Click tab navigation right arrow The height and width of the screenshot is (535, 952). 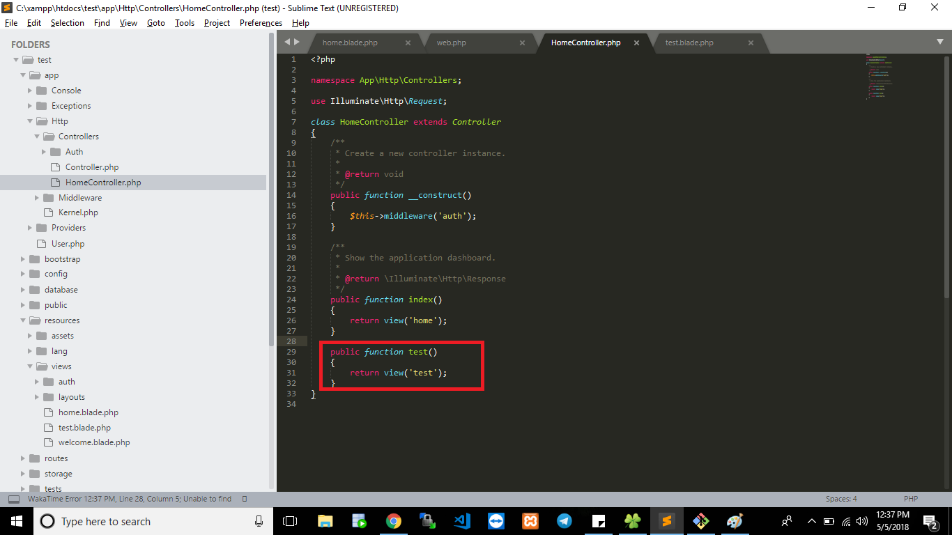tap(296, 42)
